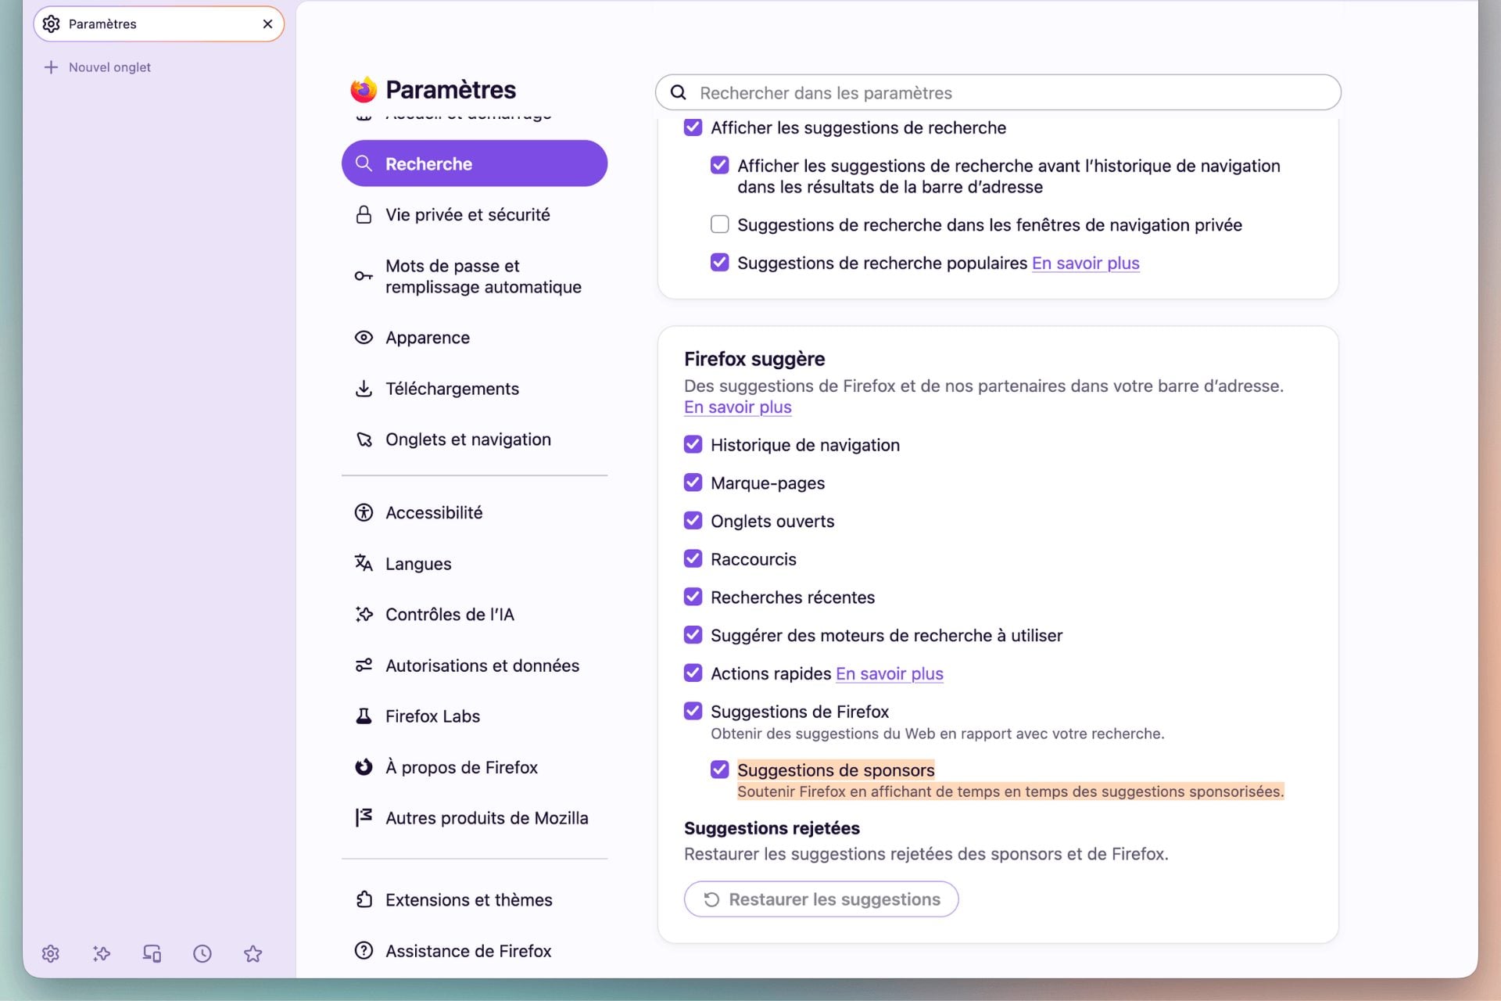Click the sliders icon for Autorisations et données
The height and width of the screenshot is (1001, 1501).
(x=364, y=666)
